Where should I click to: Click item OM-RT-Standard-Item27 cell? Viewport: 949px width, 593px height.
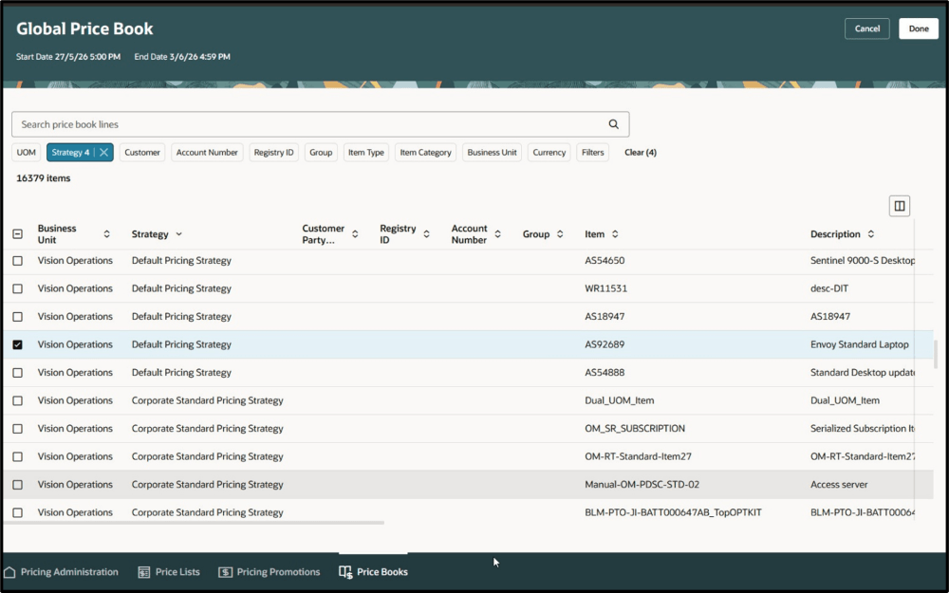[x=638, y=456]
